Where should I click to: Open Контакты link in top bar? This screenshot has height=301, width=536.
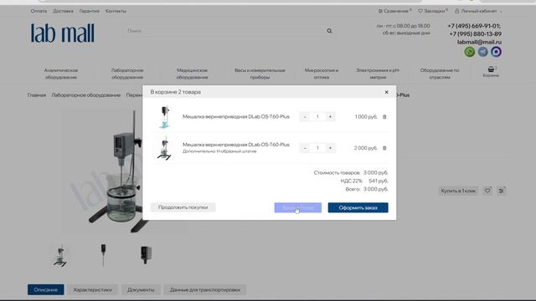pos(116,11)
